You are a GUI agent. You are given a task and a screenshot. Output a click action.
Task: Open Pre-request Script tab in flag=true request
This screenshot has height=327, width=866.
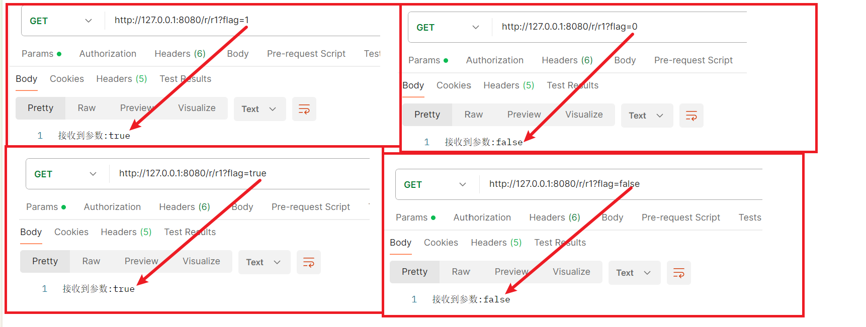click(x=311, y=207)
